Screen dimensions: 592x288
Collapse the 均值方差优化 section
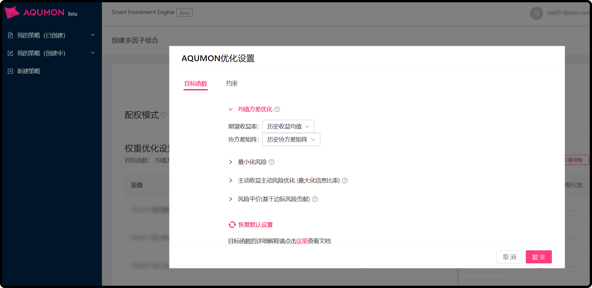click(x=231, y=109)
